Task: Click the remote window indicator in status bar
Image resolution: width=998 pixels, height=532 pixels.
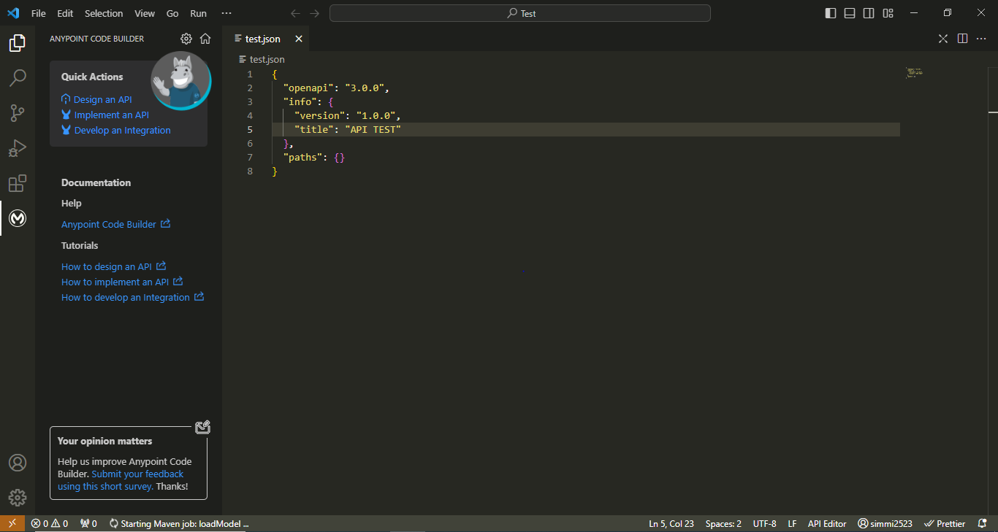Action: click(x=12, y=523)
